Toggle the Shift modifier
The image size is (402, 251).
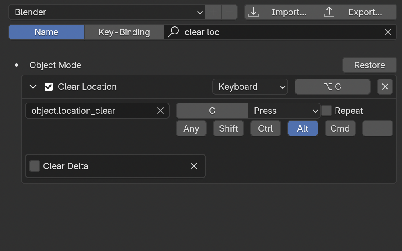(228, 128)
